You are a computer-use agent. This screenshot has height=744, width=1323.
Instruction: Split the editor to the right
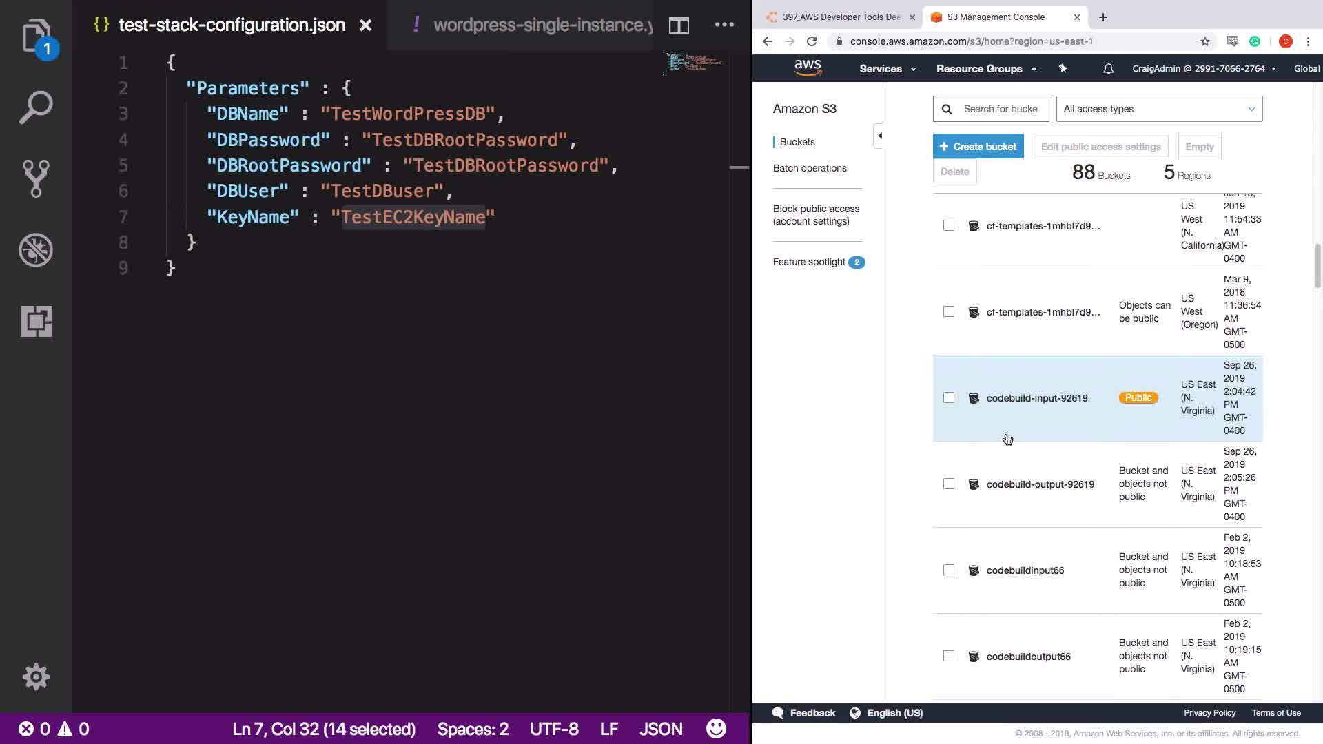point(679,25)
